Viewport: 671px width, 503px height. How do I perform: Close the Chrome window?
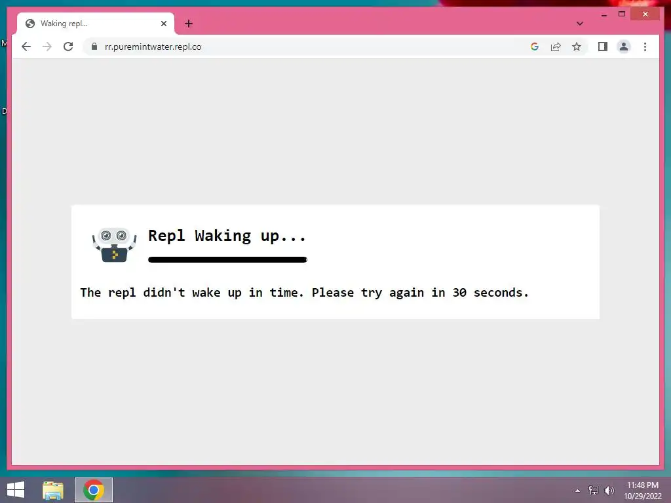click(x=645, y=14)
